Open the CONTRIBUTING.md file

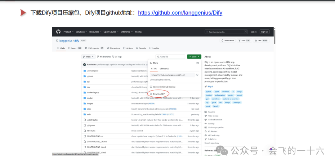click(95, 136)
